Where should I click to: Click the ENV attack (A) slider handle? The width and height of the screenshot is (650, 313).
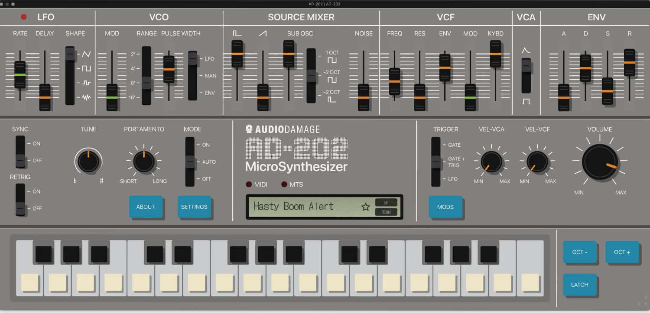(564, 97)
